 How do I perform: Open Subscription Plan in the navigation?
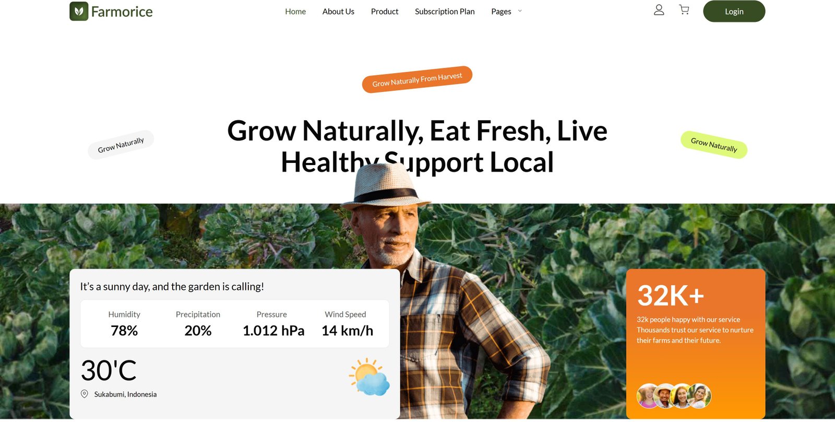click(445, 11)
